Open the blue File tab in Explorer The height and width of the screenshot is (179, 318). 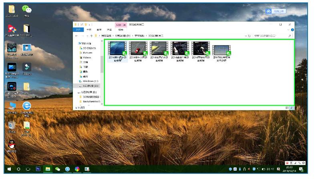tap(78, 30)
